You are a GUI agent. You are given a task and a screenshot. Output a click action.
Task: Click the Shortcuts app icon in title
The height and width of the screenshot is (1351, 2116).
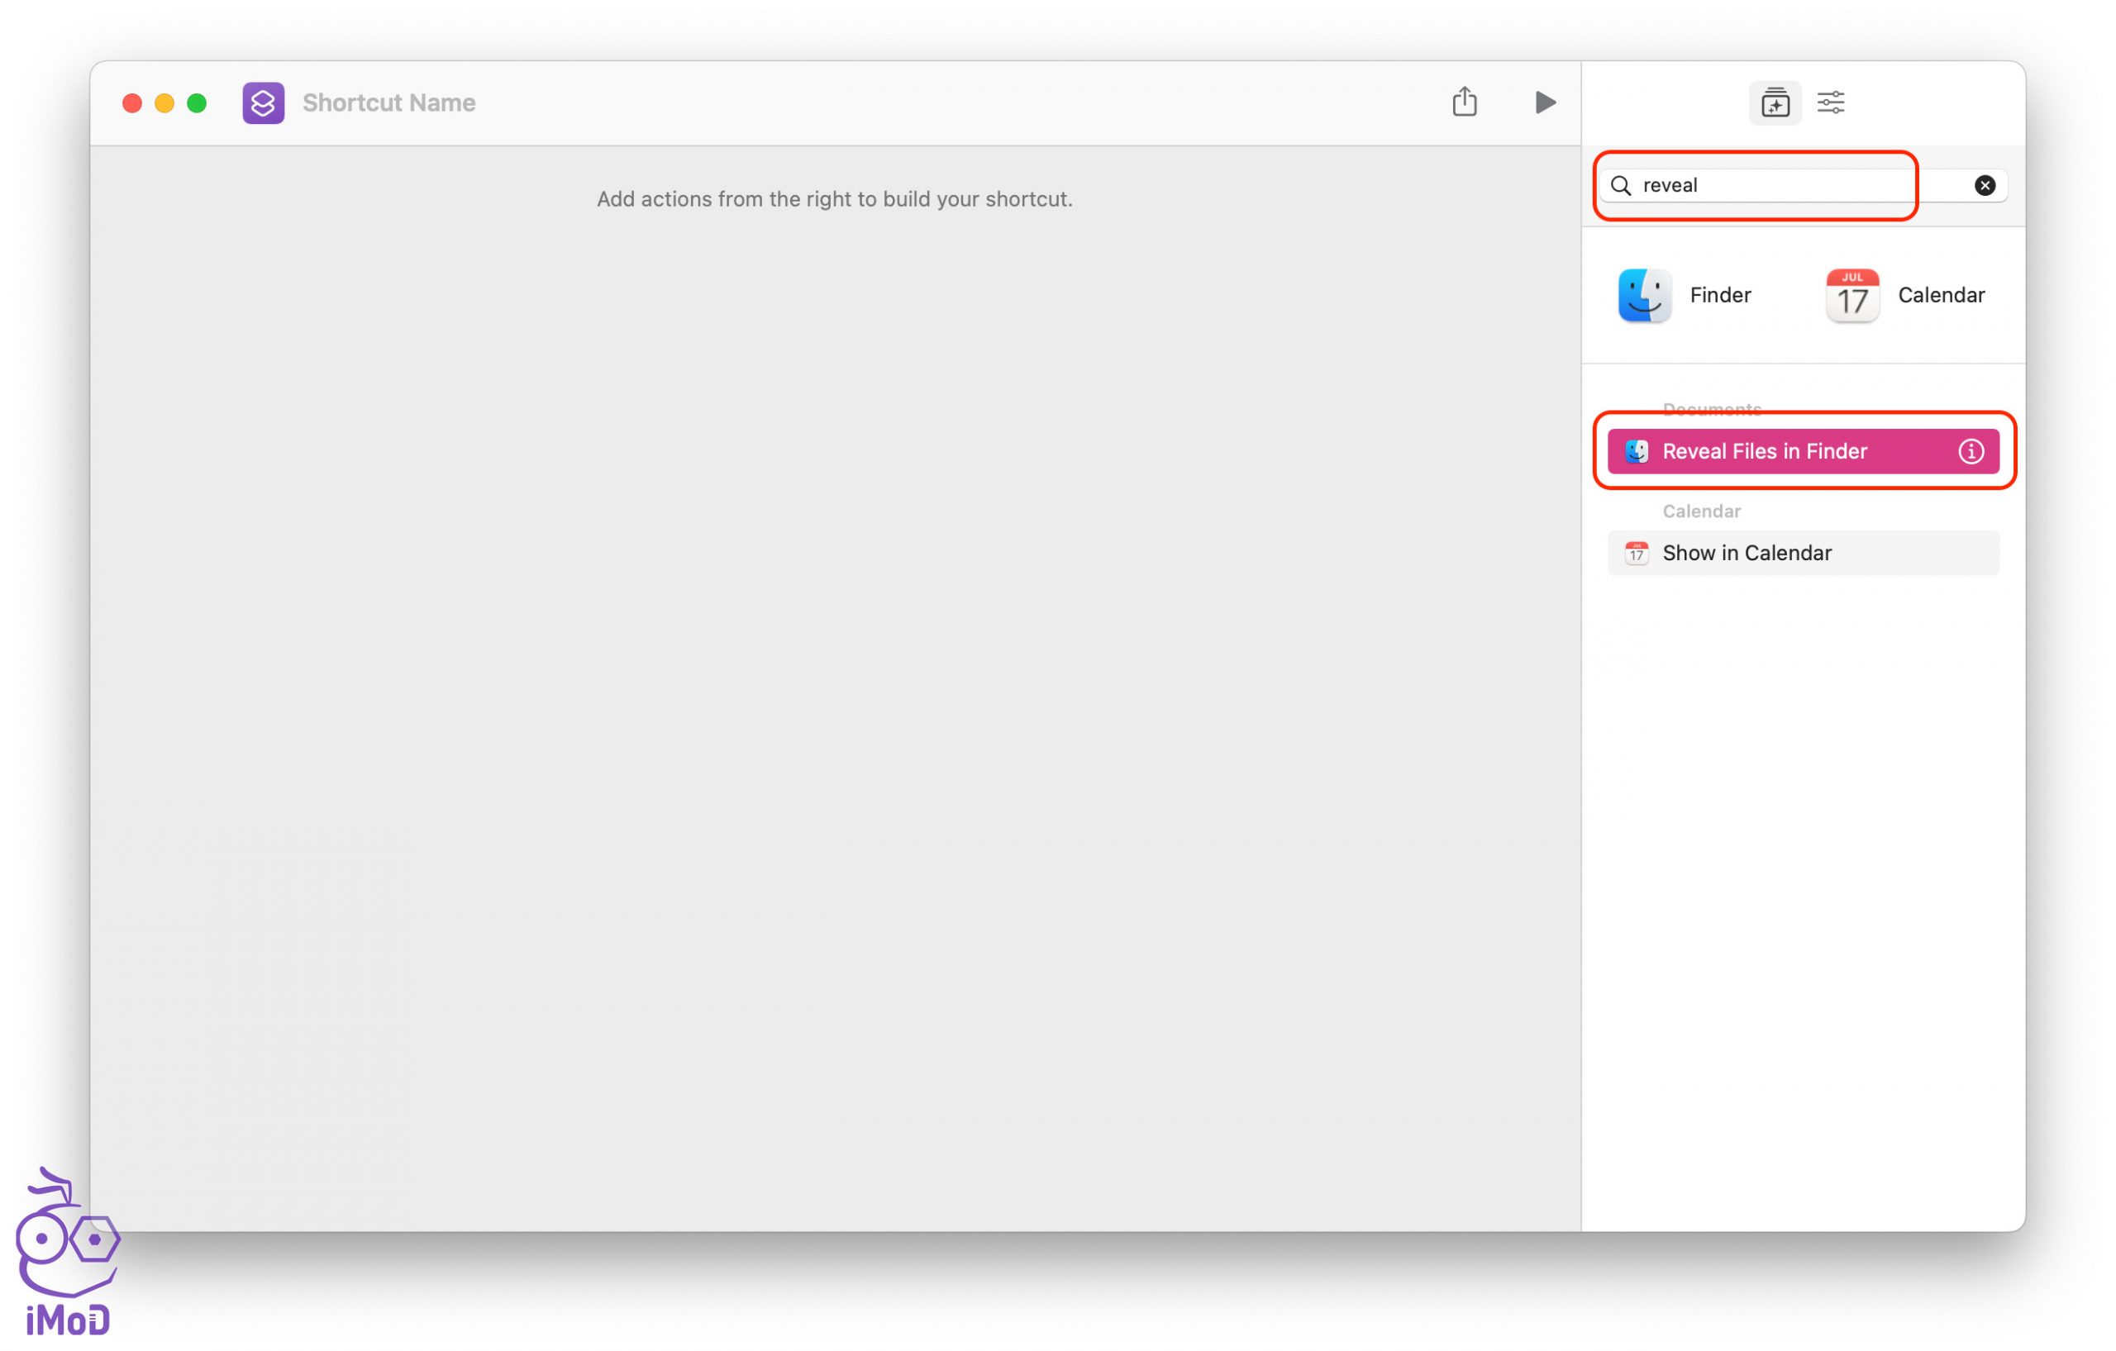263,102
